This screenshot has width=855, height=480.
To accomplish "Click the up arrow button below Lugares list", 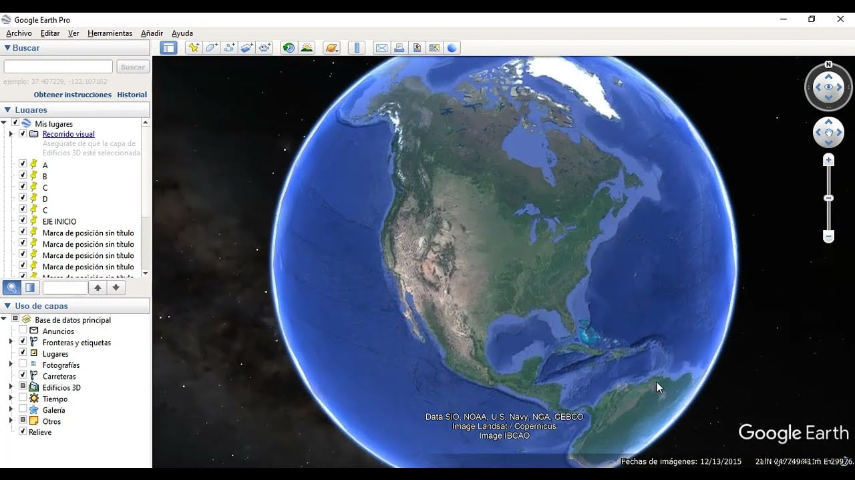I will (x=98, y=287).
